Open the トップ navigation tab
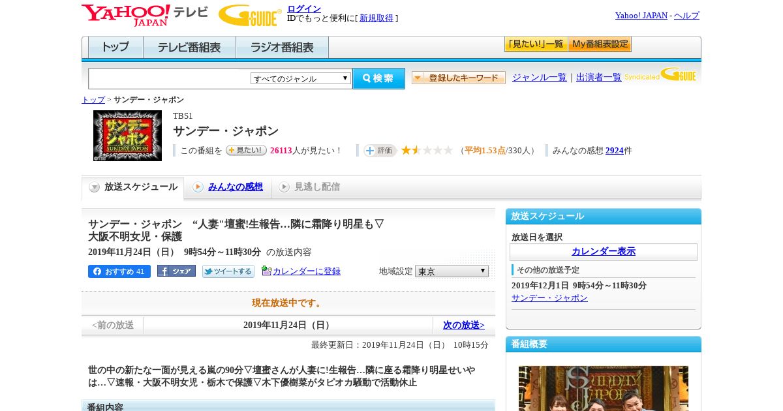This screenshot has height=411, width=783. pyautogui.click(x=115, y=47)
